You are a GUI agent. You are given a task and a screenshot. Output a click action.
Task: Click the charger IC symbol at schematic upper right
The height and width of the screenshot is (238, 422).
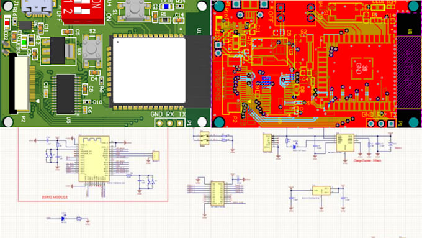(x=345, y=142)
